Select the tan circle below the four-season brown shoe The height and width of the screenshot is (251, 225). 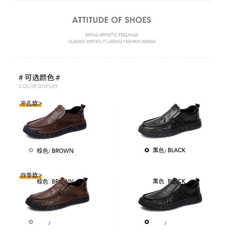(x=31, y=222)
